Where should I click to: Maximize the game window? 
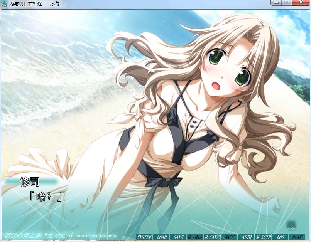tap(286, 3)
